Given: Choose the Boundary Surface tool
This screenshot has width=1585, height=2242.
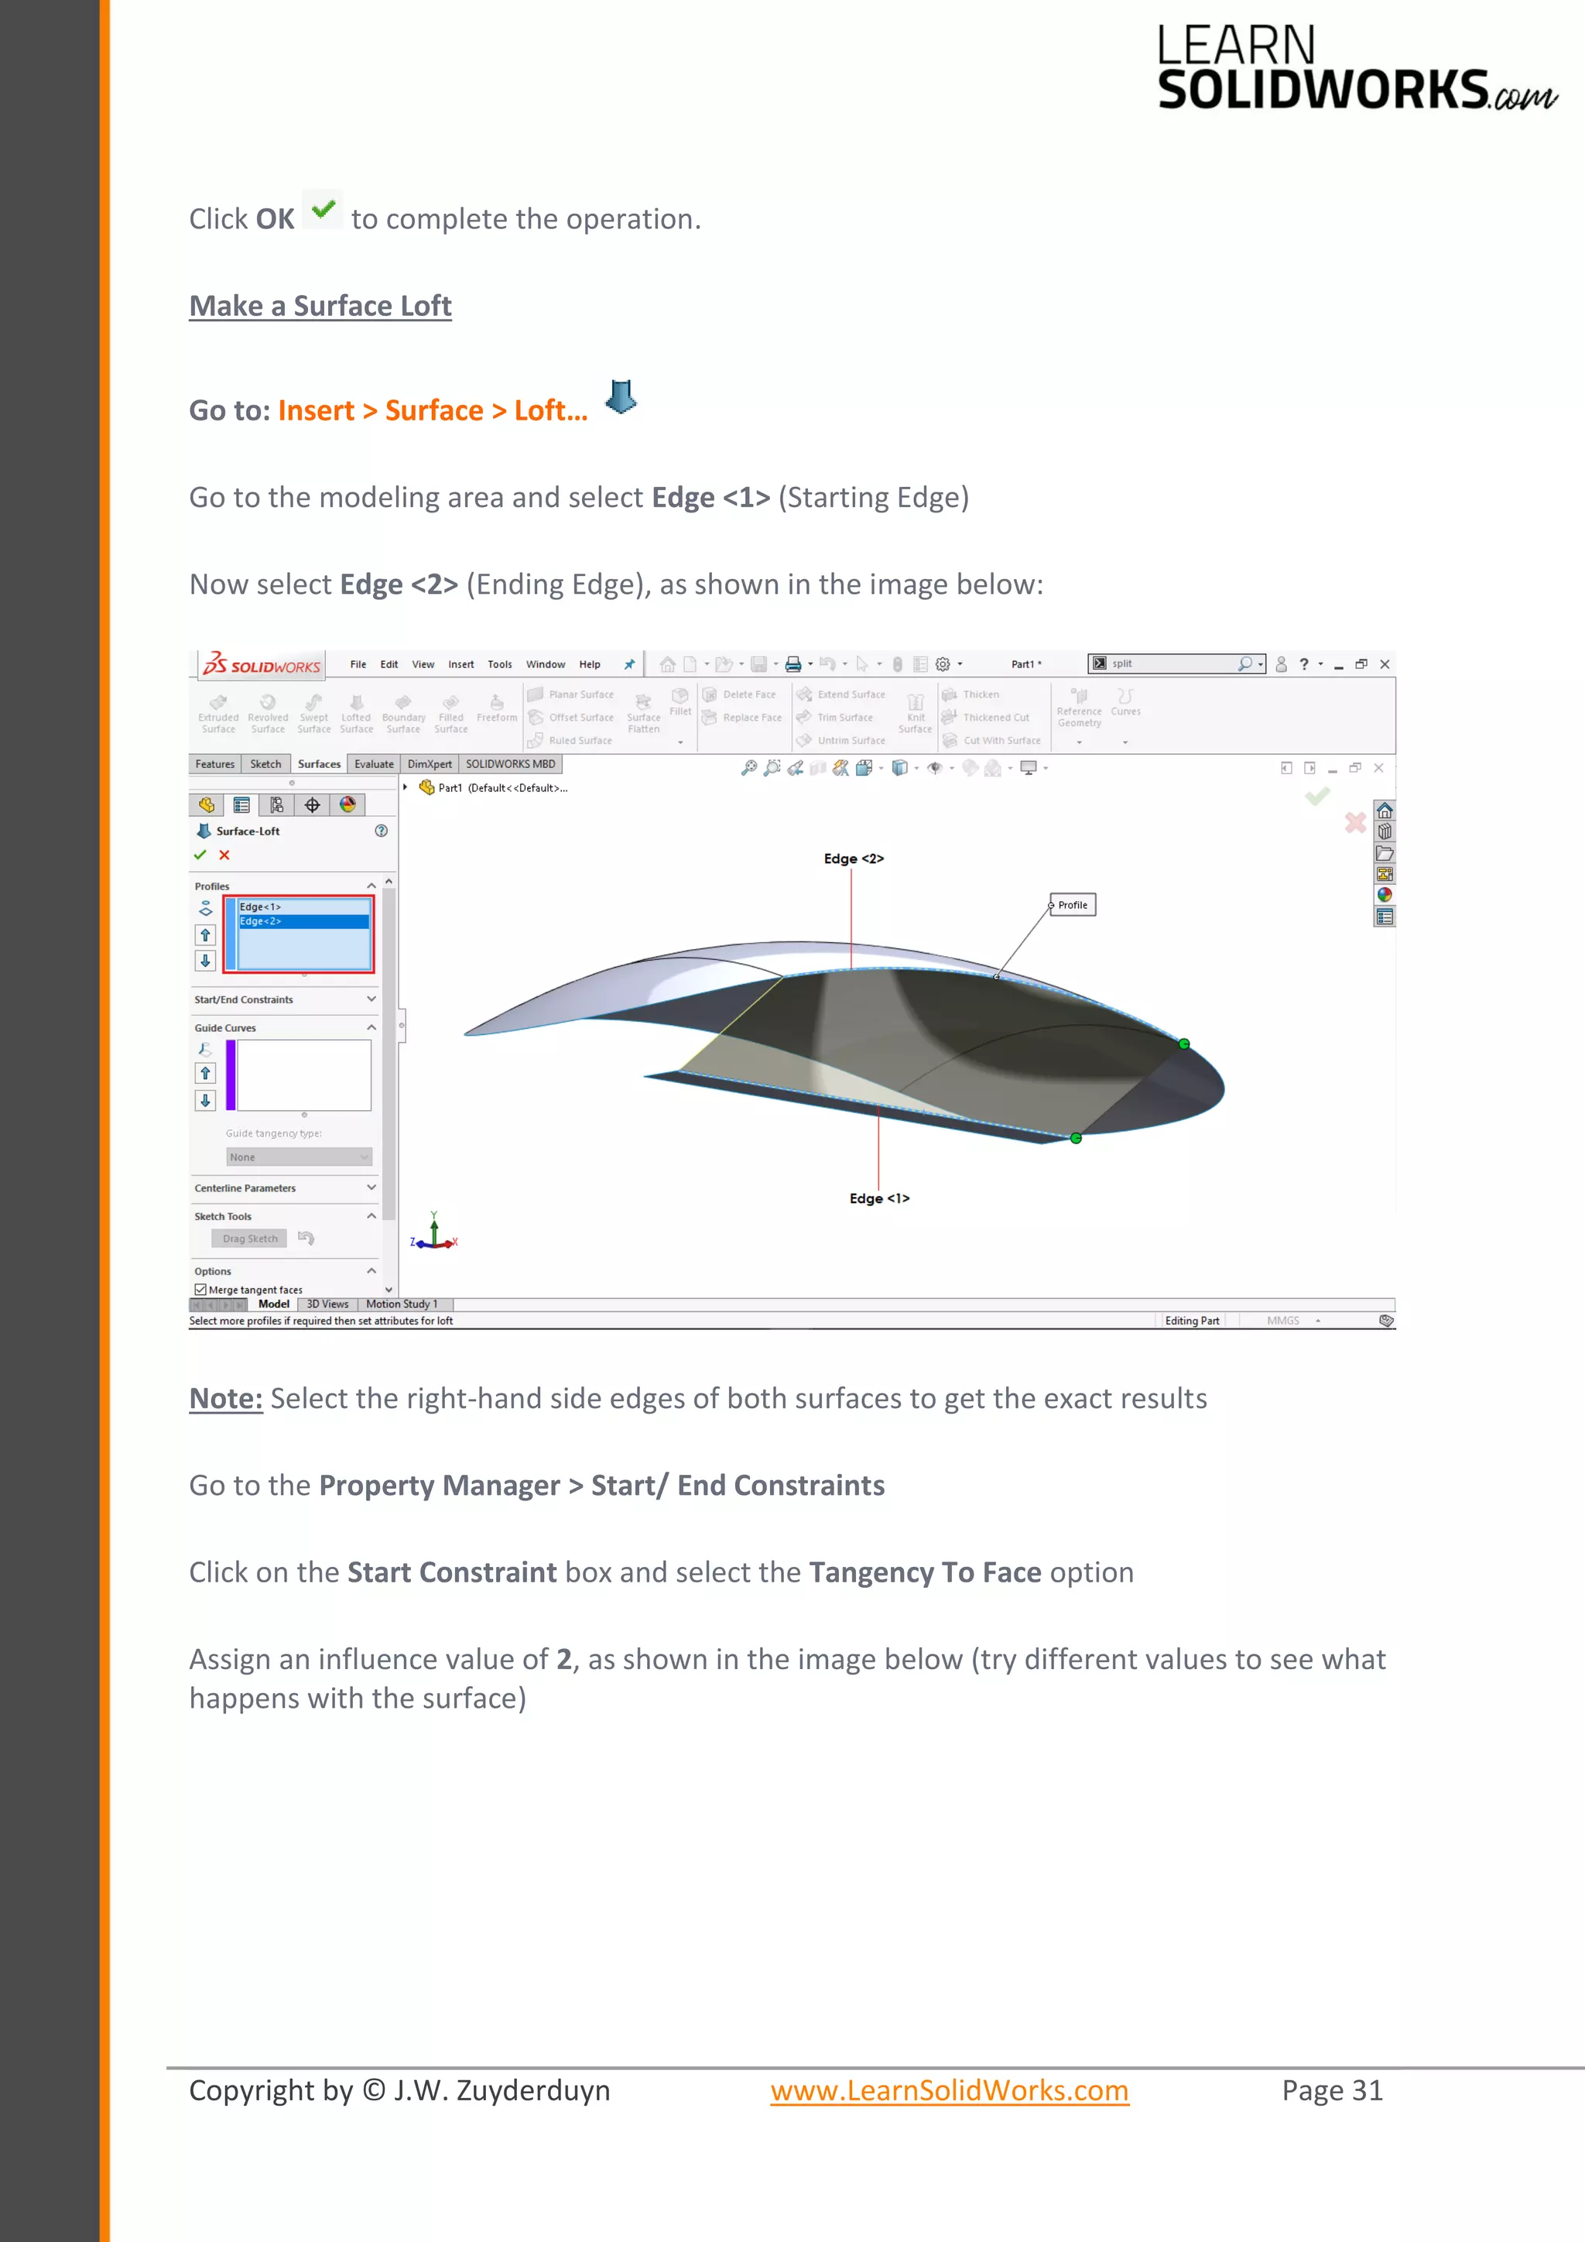Looking at the screenshot, I should tap(403, 714).
